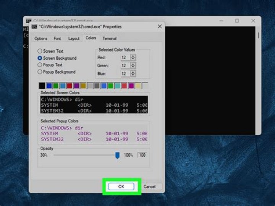Image resolution: width=275 pixels, height=206 pixels.
Task: Increase the Blue value with up arrow
Action: point(133,72)
